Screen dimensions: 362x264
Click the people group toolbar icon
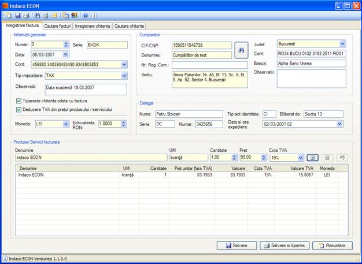coord(75,16)
